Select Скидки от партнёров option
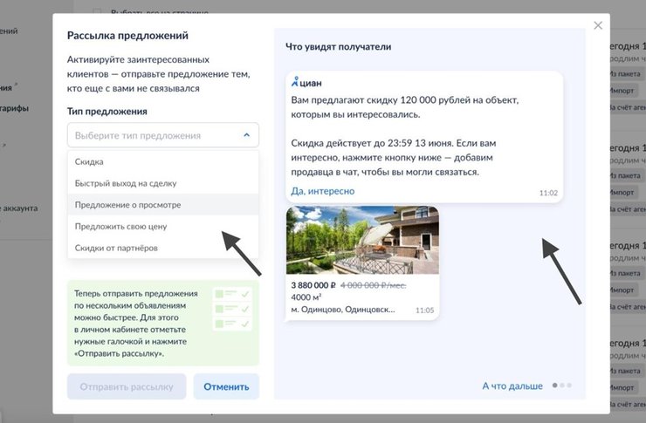 coord(163,248)
